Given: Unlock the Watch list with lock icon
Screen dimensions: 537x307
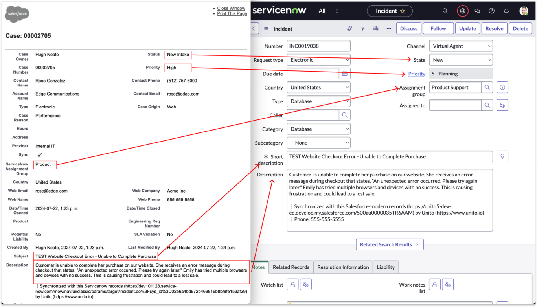Looking at the screenshot, I should 292,285.
